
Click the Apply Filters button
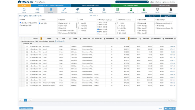168,16
